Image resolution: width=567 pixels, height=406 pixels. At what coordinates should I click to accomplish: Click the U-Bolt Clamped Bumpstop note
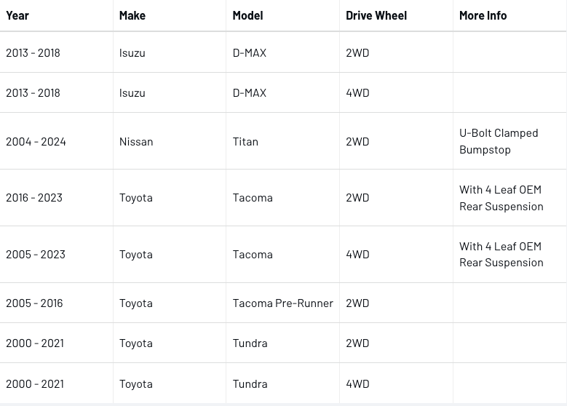tap(499, 141)
